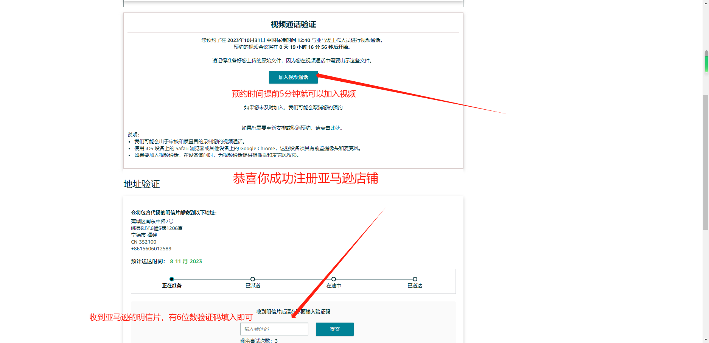Screen dimensions: 709x343
Task: Click the 剩余尝试次数: 3 text
Action: coord(259,341)
